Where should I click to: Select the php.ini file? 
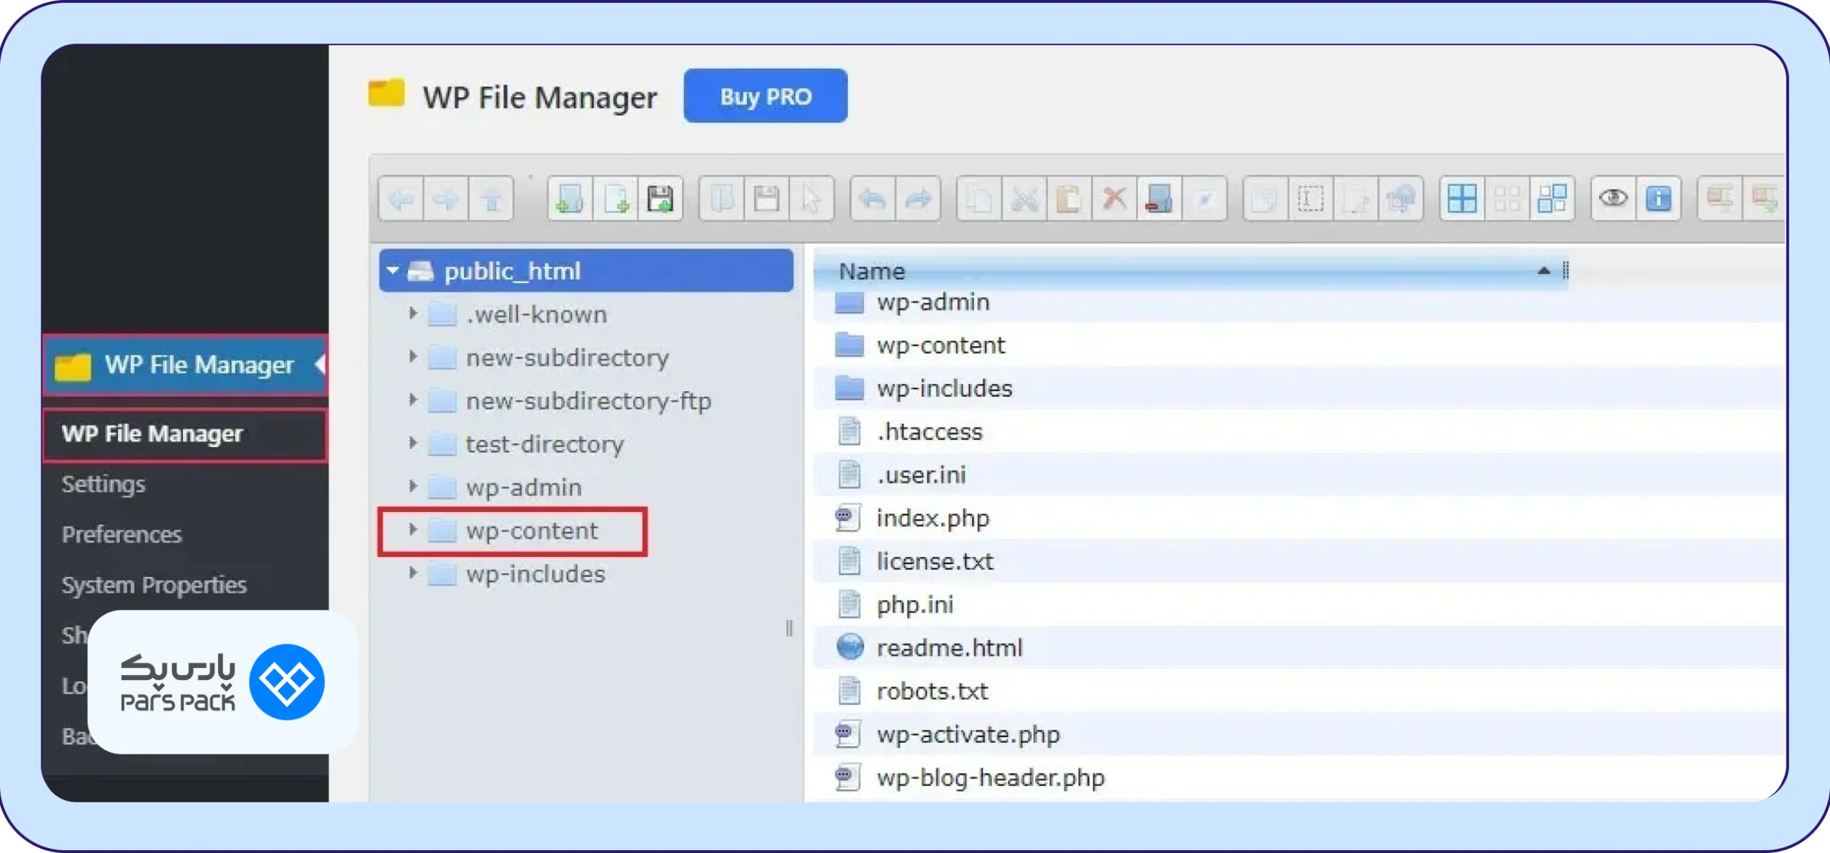(x=1298, y=605)
